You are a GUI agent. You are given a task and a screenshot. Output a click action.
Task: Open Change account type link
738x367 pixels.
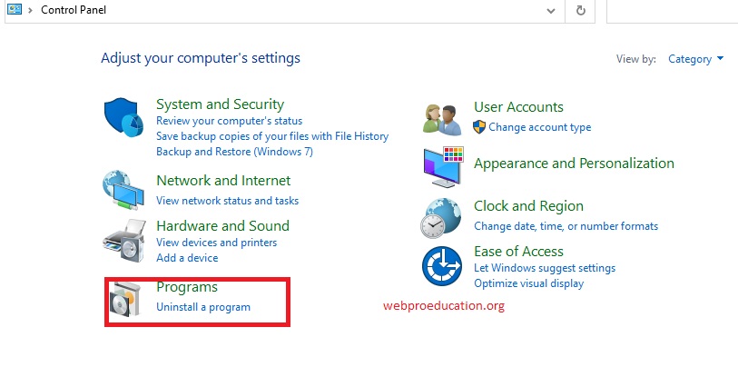[539, 127]
